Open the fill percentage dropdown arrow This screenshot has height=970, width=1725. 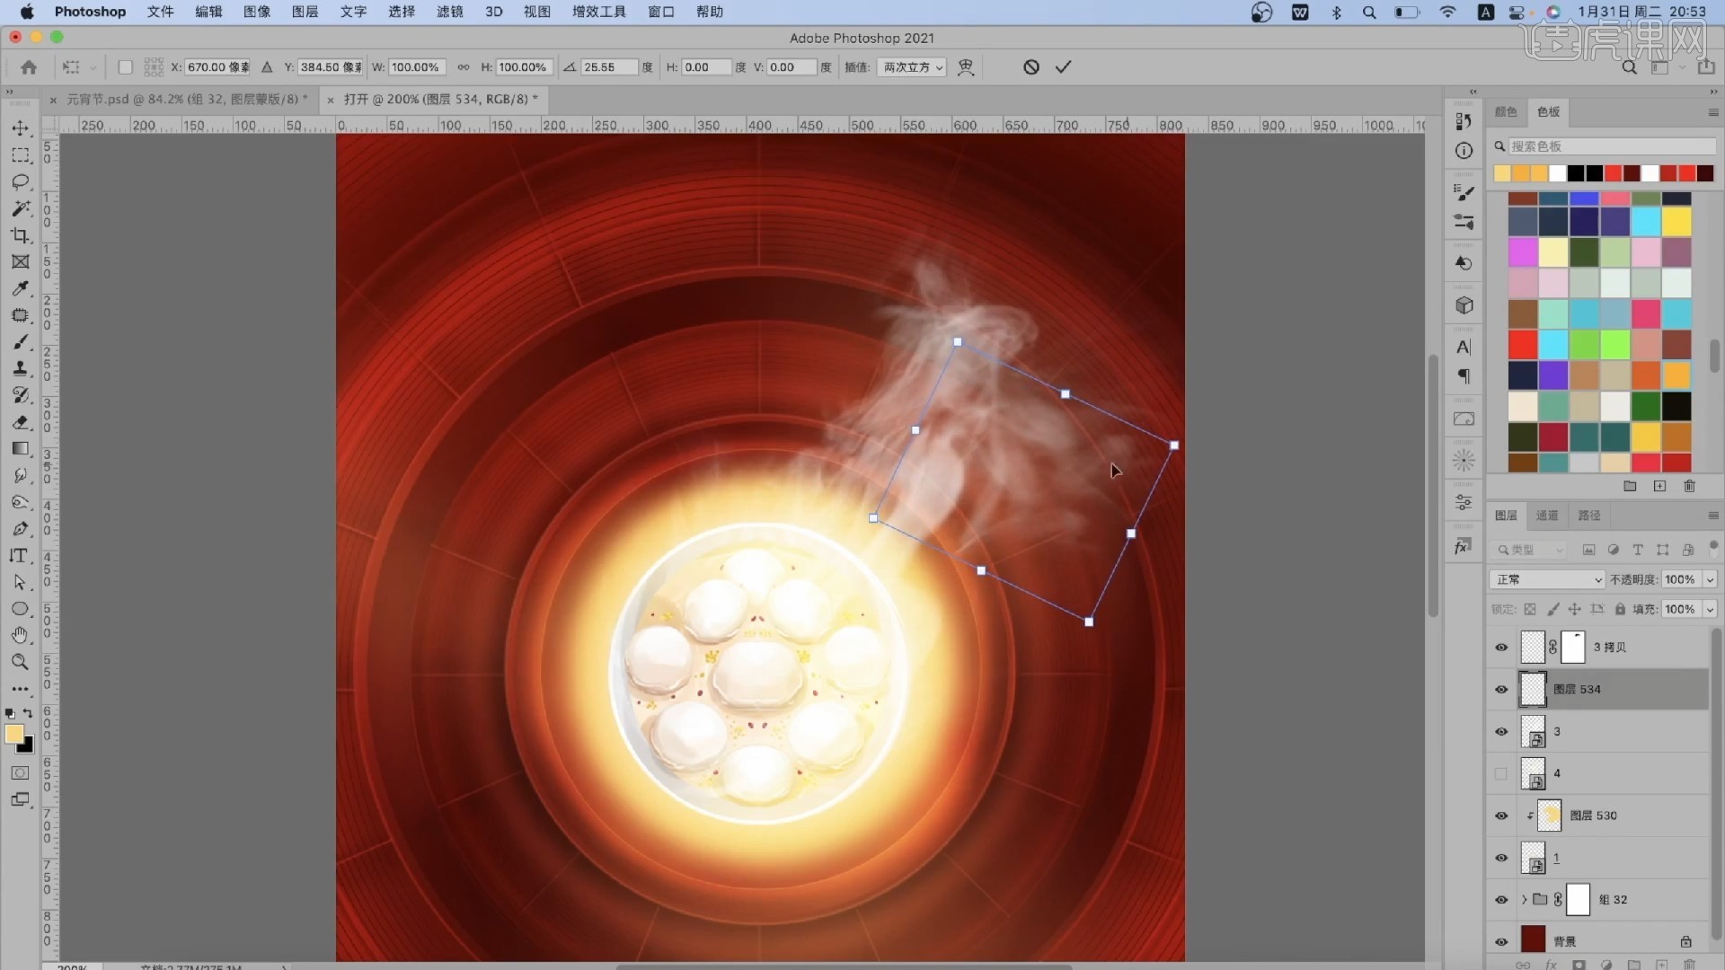(x=1710, y=609)
